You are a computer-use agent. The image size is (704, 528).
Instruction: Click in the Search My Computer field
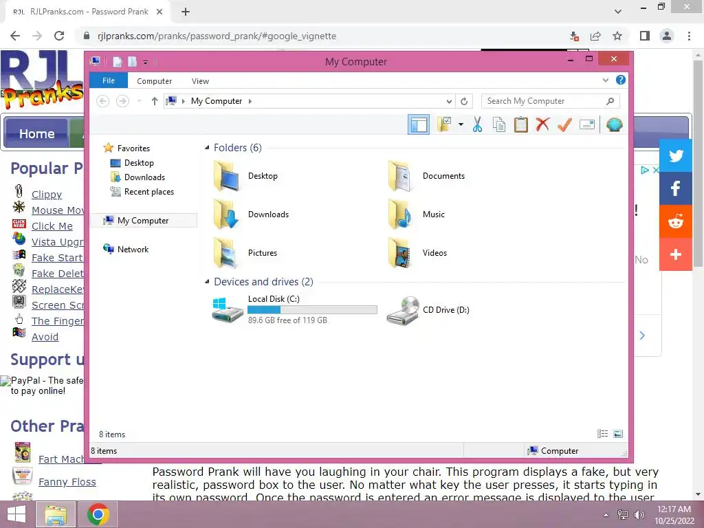(x=551, y=101)
